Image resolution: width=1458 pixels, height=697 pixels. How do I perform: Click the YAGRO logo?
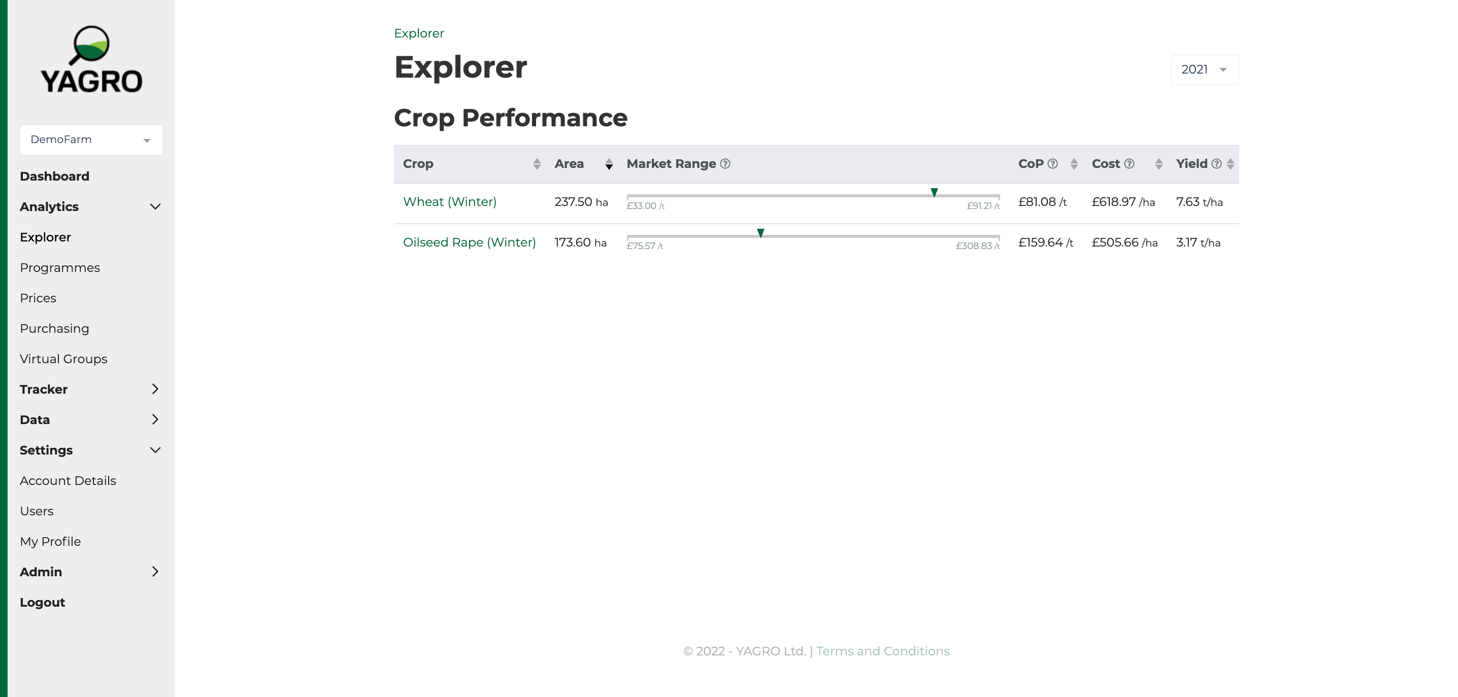91,60
